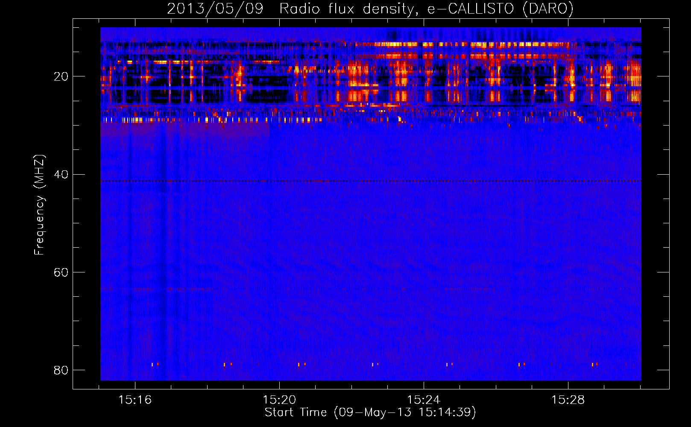The width and height of the screenshot is (691, 427).
Task: Click the frequency tick label "20"
Action: click(x=61, y=77)
